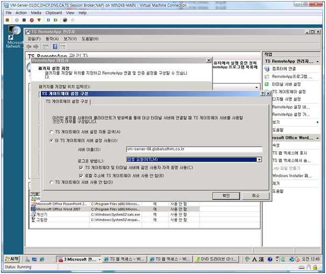Viewport: 326px width, 274px height.
Task: Toggle the console tree pane toolbar icon
Action: pyautogui.click(x=46, y=47)
